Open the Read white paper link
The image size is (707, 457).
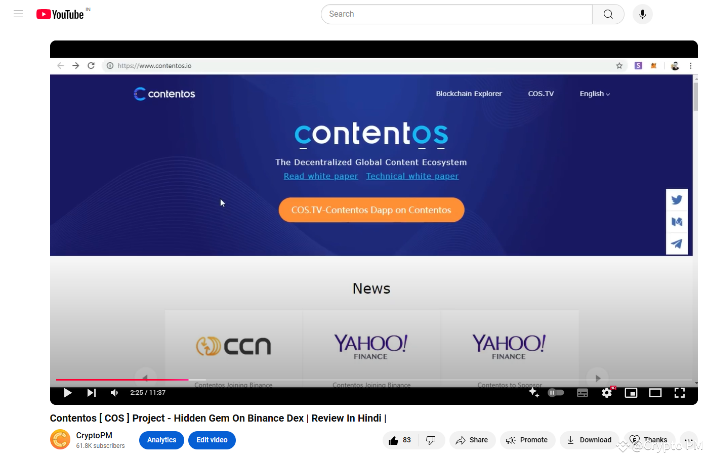click(x=321, y=176)
